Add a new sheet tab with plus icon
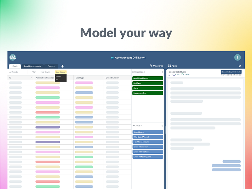Screen dimensions: 252x189 62,66
